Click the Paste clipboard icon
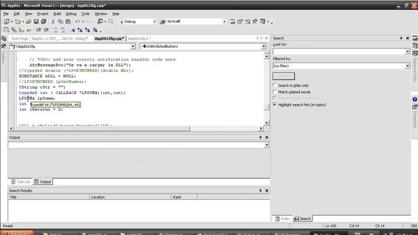Screen dimensions: 418x235 point(68,22)
